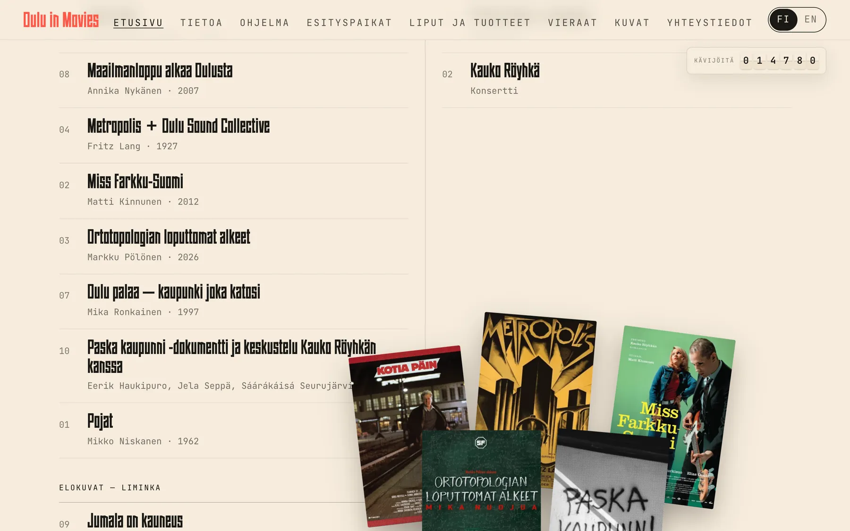Open ESITYSPAIKAT in the navigation
Screen dimensions: 850x531
click(x=349, y=23)
